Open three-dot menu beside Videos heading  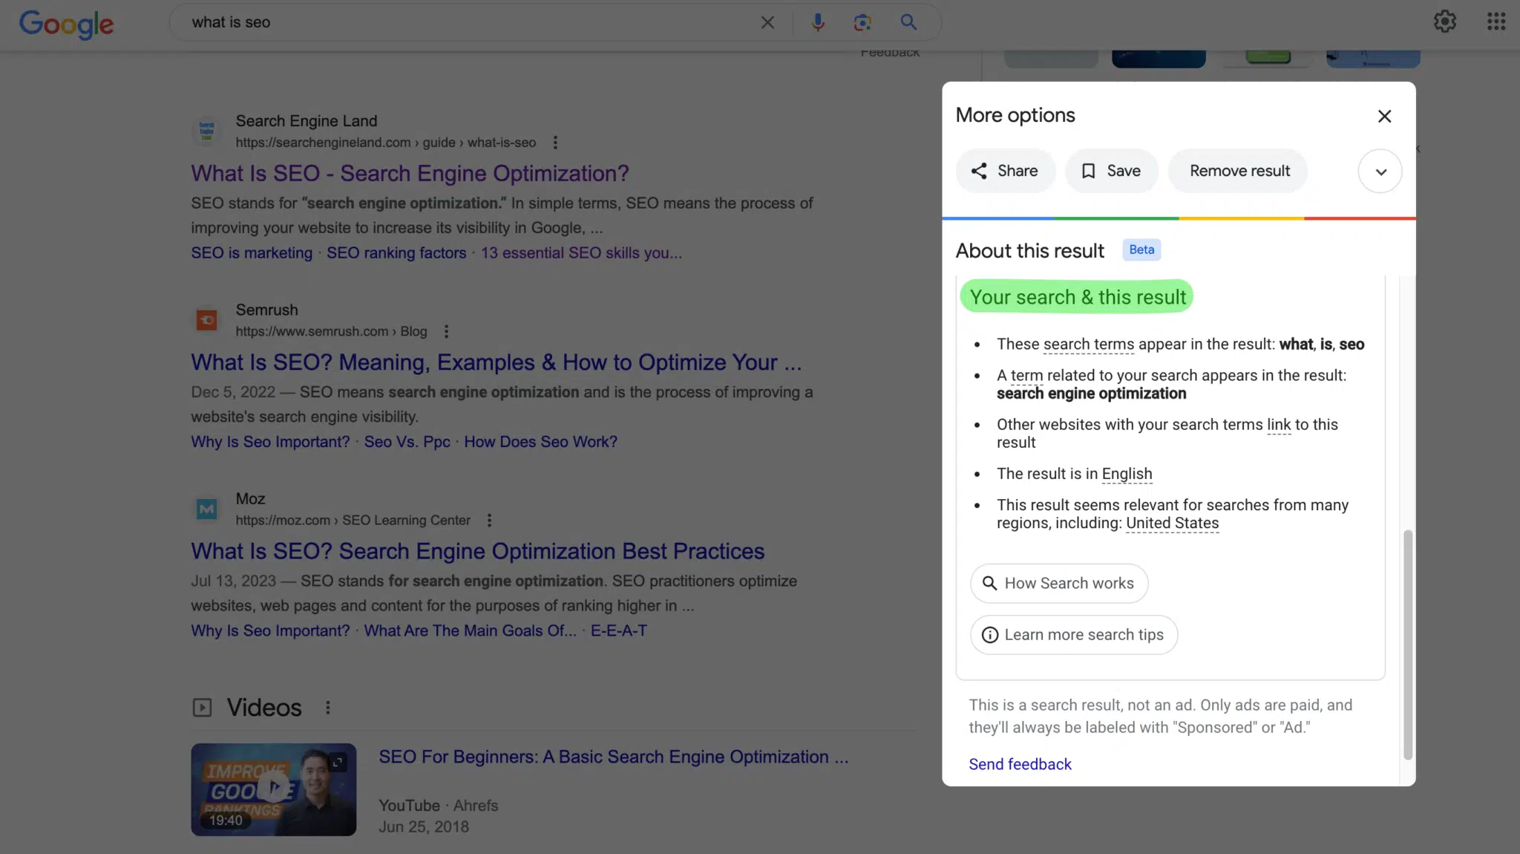(328, 708)
